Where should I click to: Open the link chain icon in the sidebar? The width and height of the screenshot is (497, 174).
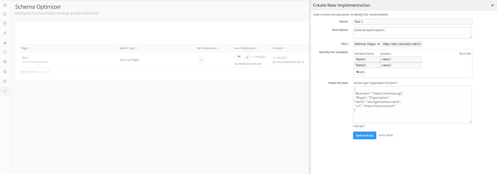(5, 33)
